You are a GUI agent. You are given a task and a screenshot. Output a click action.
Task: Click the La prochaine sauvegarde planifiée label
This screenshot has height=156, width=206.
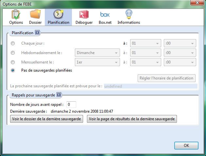pyautogui.click(x=56, y=86)
